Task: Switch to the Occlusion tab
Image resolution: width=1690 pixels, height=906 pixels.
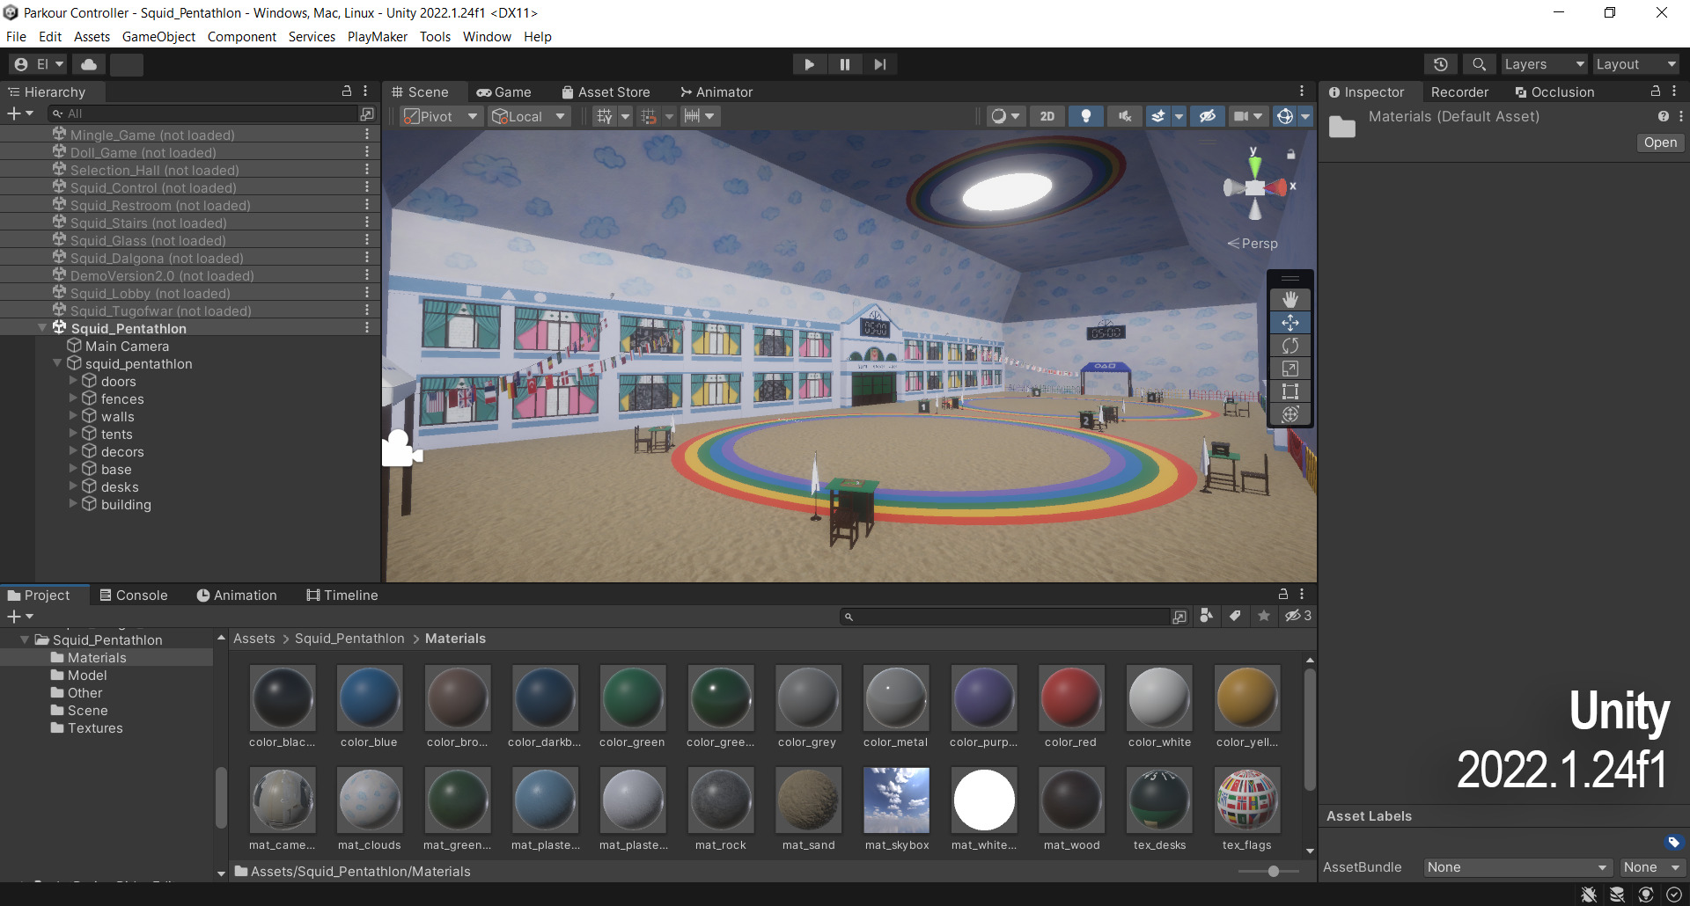Action: tap(1554, 91)
